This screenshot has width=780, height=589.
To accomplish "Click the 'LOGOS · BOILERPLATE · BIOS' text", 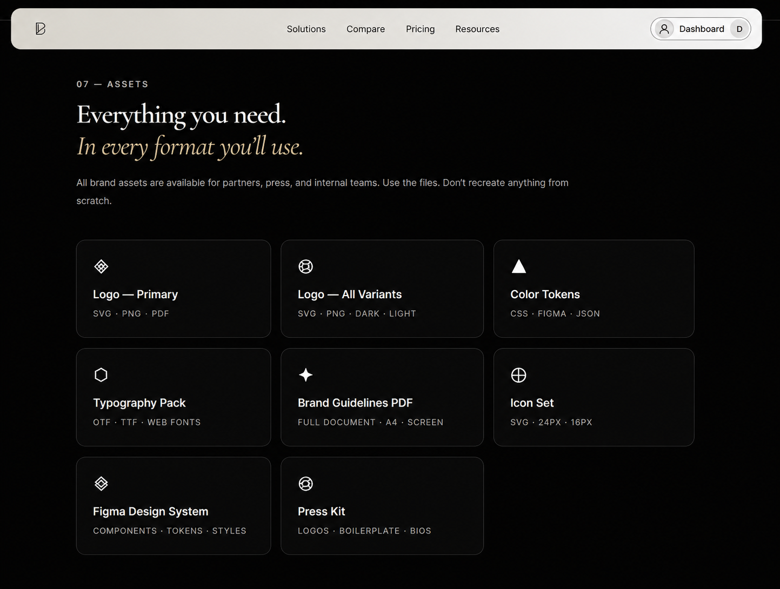I will click(364, 531).
